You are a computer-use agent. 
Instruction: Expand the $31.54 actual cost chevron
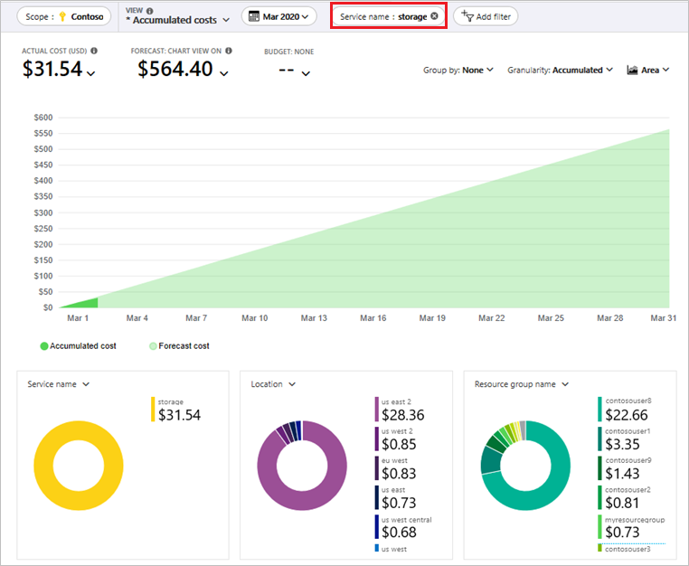(90, 72)
